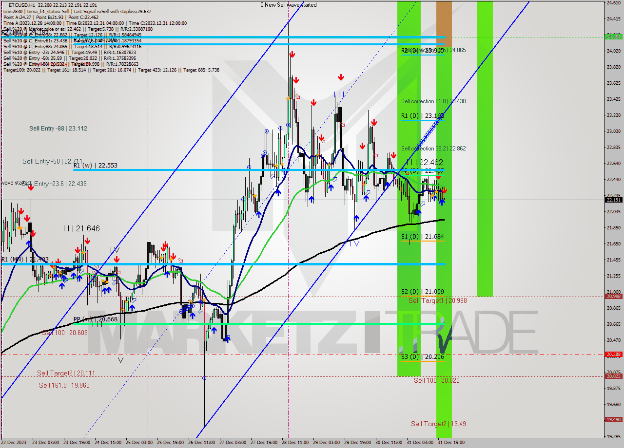
Task: Click the red 20.022 price tag on axis
Action: point(613,376)
